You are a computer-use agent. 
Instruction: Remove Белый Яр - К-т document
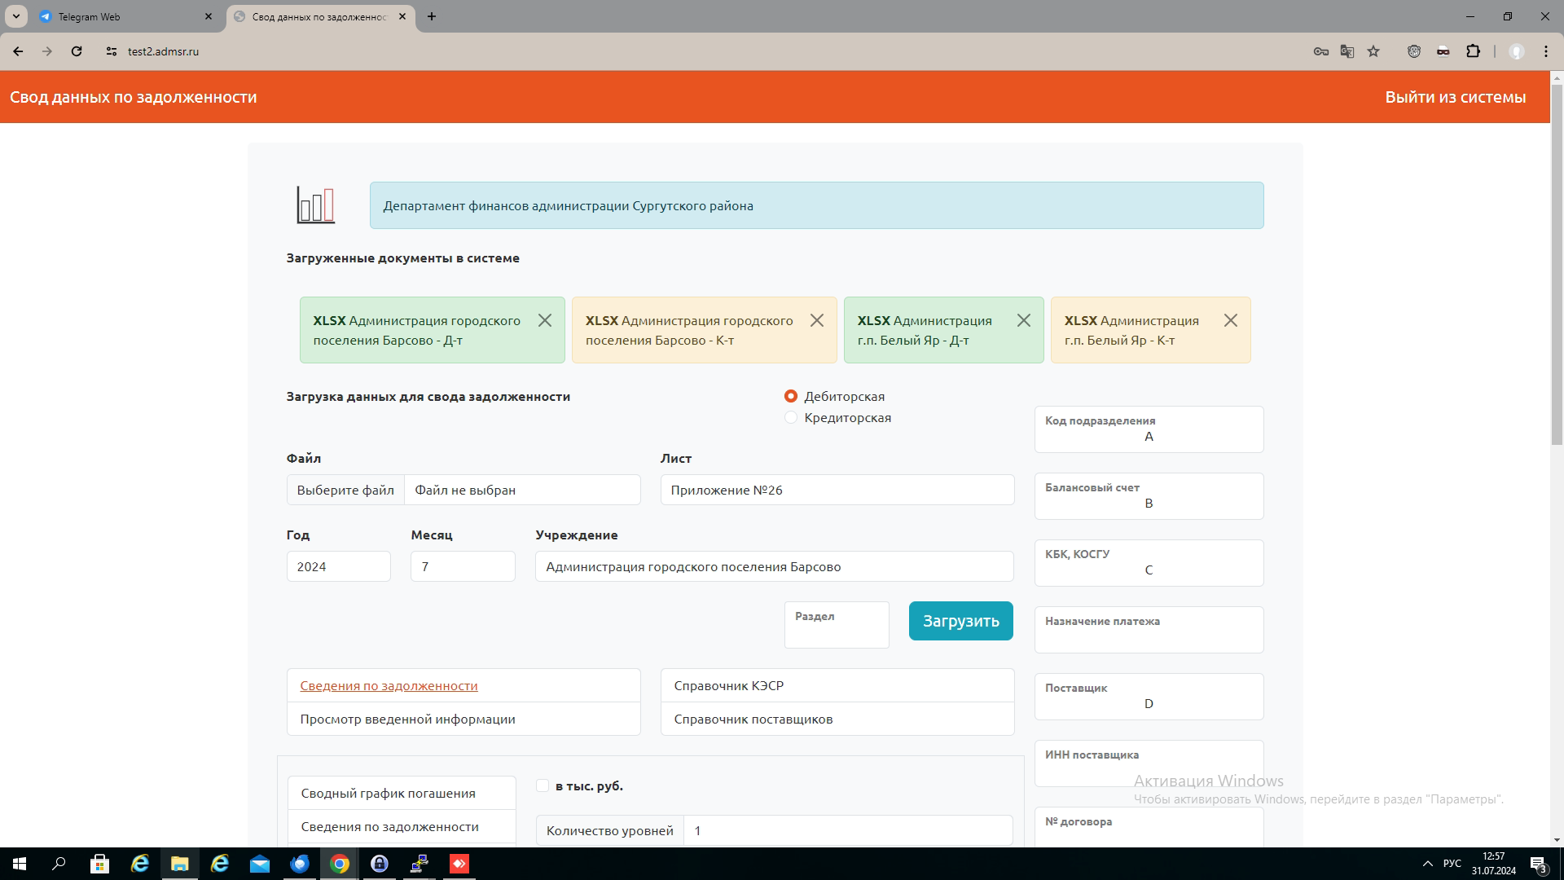pos(1231,320)
